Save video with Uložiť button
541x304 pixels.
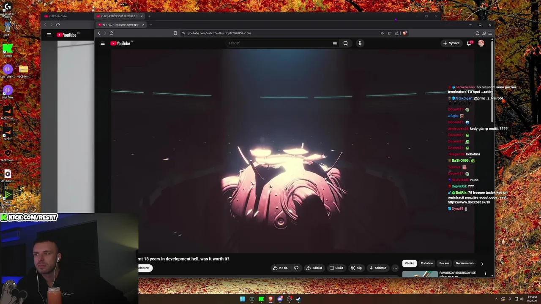click(336, 268)
